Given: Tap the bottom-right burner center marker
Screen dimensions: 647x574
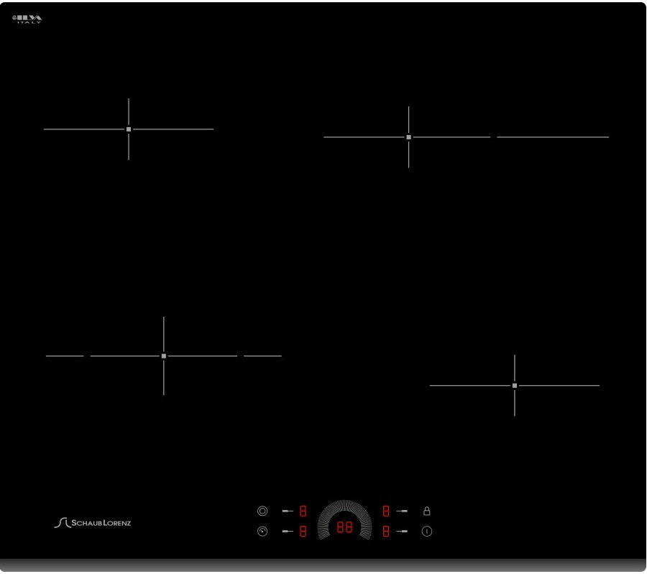Looking at the screenshot, I should coord(515,386).
